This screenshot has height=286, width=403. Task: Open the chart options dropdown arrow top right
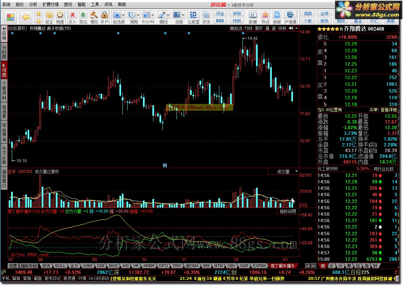(x=296, y=28)
